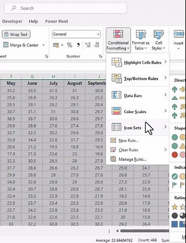
Task: Select the green check indicator icon set
Action: click(175, 176)
